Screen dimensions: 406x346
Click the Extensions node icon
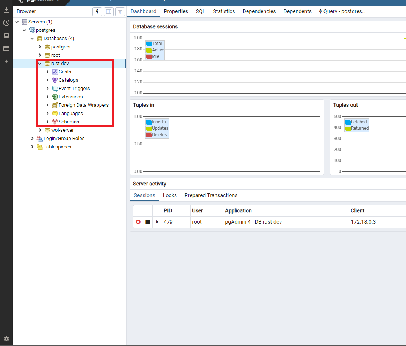click(x=55, y=97)
